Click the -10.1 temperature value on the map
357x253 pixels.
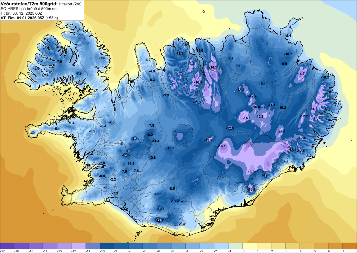point(262,84)
